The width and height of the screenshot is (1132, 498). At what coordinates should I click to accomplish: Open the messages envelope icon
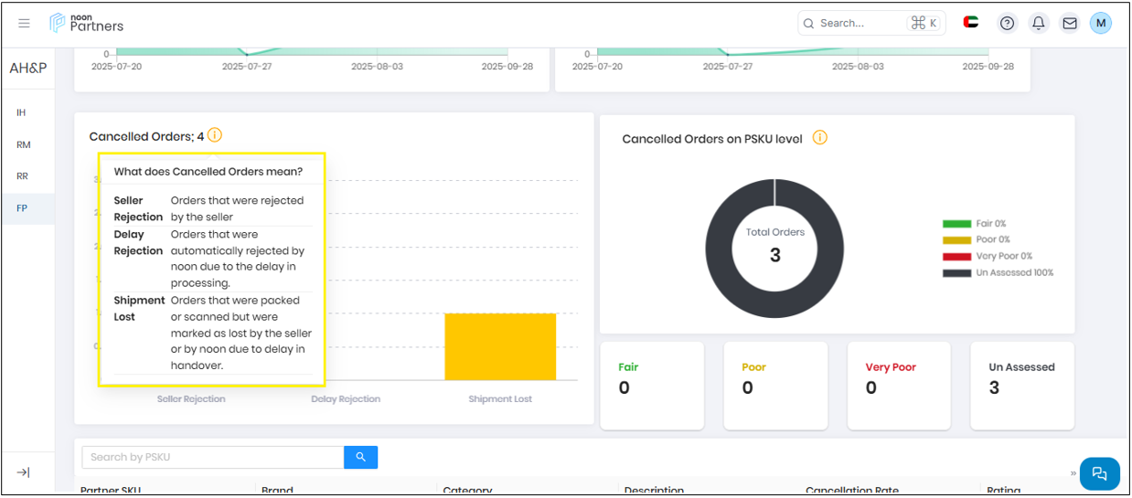pos(1069,24)
